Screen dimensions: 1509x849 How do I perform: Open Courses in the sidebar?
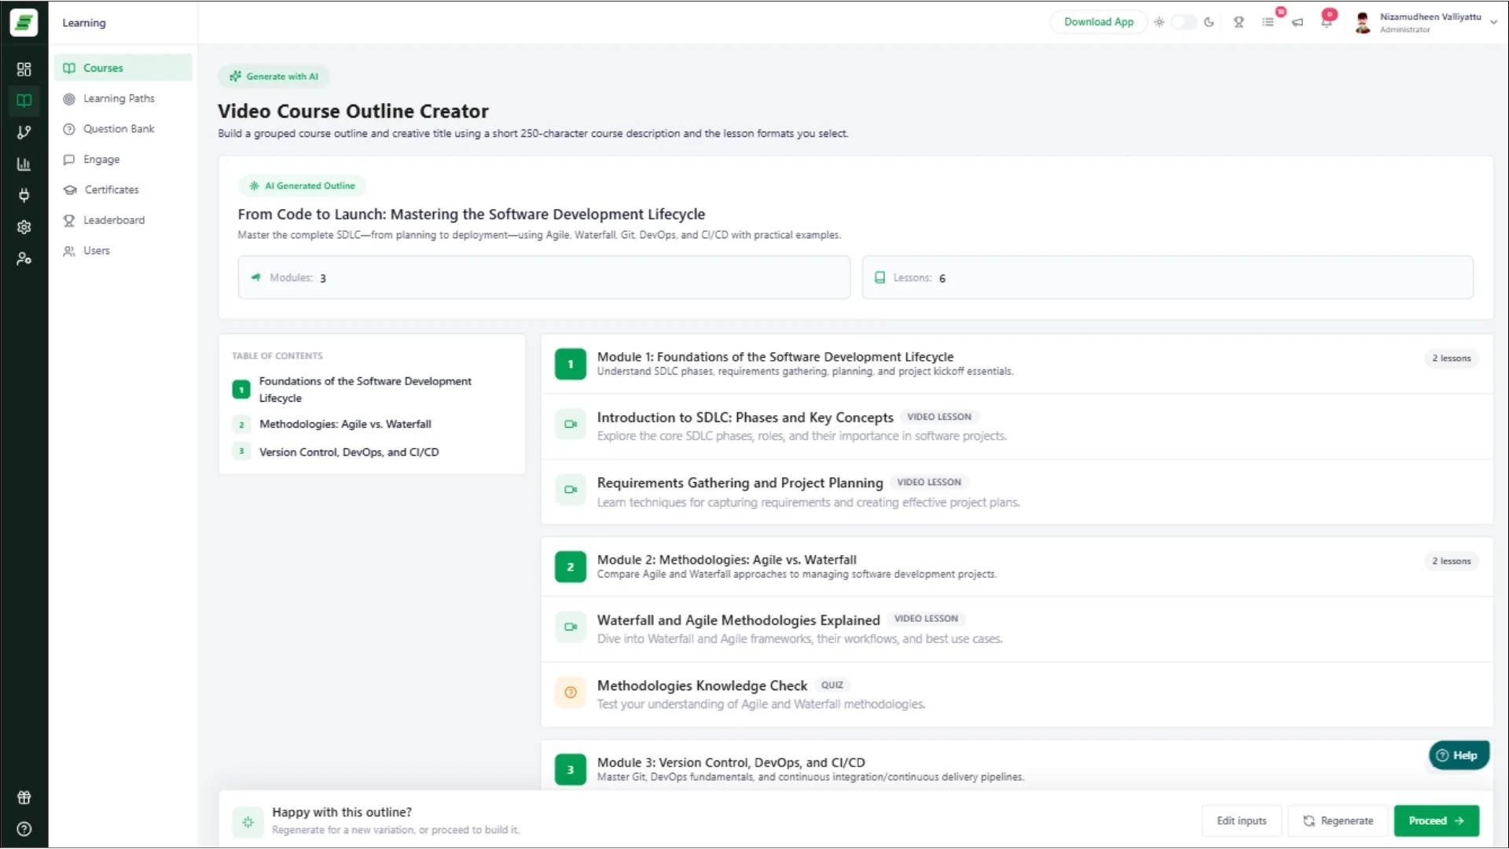tap(123, 68)
